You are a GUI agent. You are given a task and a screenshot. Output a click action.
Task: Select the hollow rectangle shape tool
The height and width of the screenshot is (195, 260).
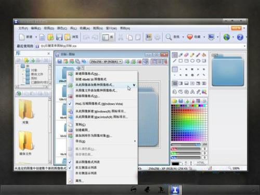tap(180, 61)
